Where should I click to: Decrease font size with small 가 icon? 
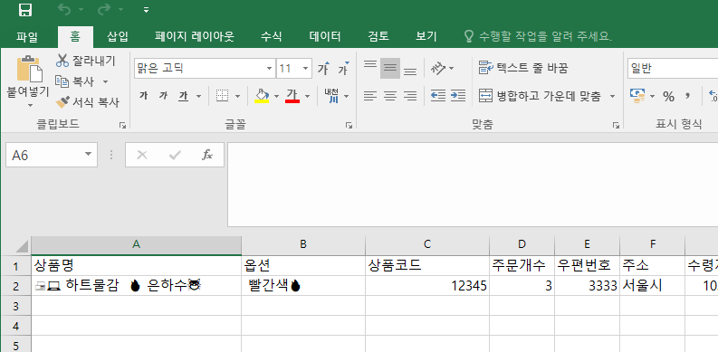343,69
